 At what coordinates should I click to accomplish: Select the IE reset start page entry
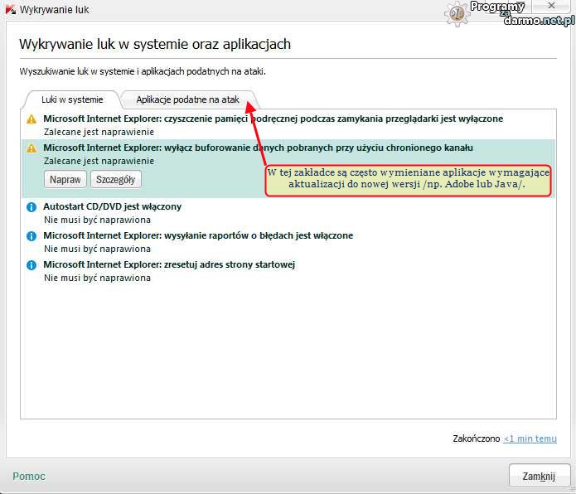click(169, 264)
